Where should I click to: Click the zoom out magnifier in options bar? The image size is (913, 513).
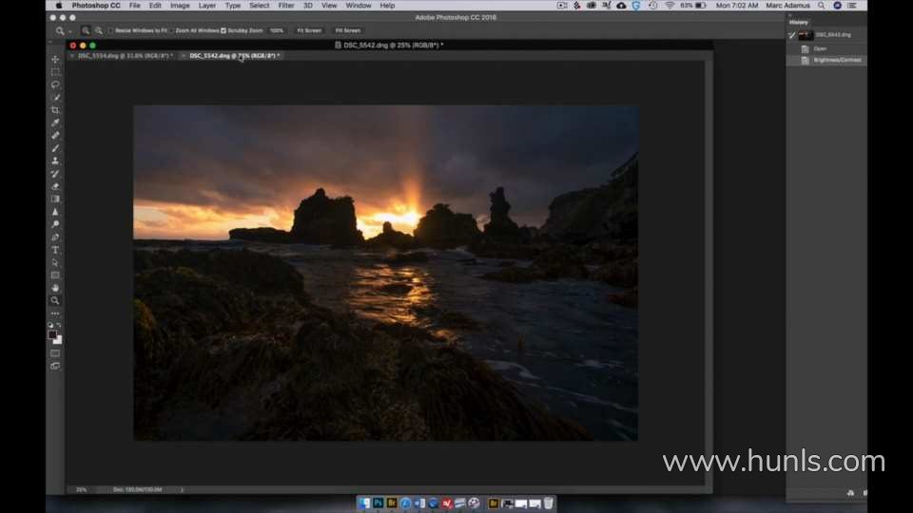click(99, 30)
